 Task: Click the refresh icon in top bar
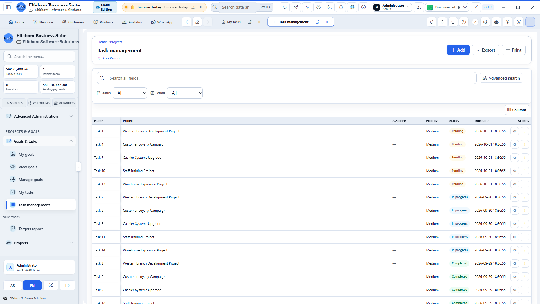click(x=285, y=7)
